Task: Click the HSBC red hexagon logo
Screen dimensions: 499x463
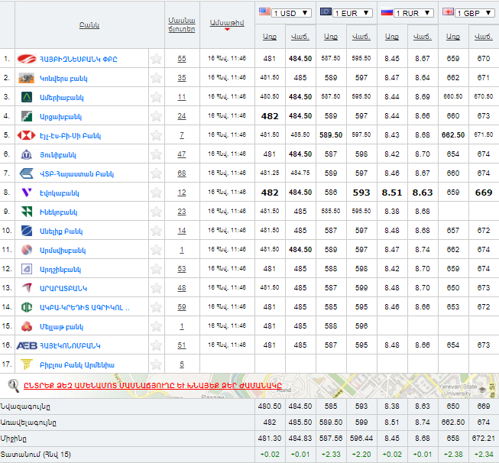Action: point(27,135)
